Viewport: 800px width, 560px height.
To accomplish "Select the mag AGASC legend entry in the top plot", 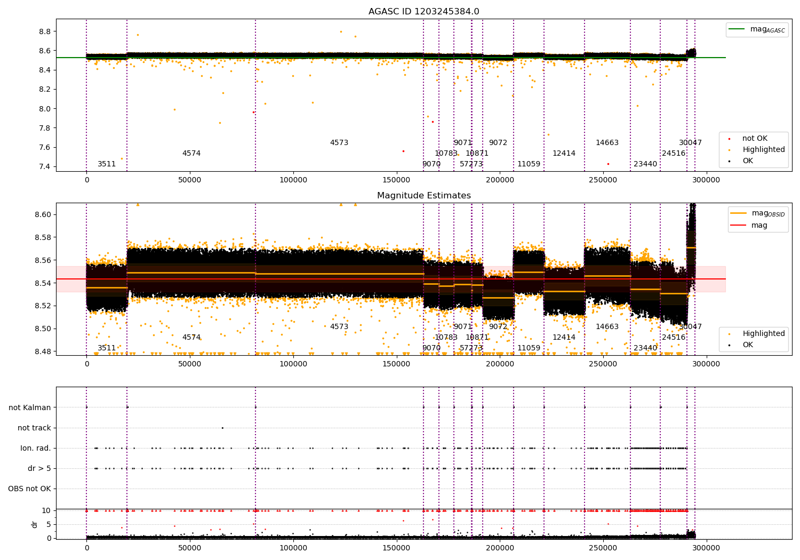I will pyautogui.click(x=757, y=30).
